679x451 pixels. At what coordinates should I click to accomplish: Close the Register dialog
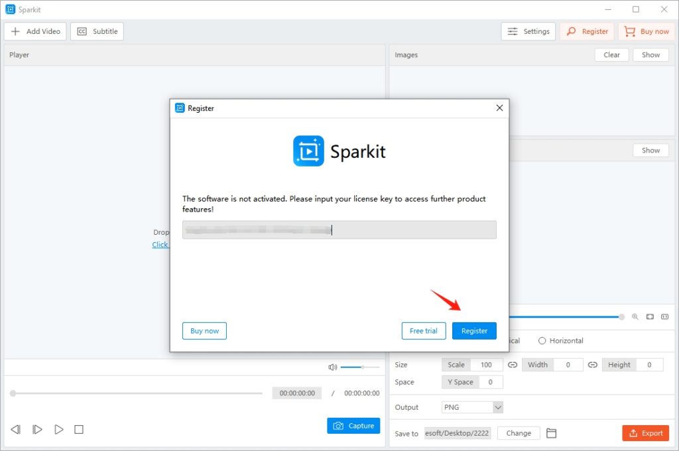499,108
